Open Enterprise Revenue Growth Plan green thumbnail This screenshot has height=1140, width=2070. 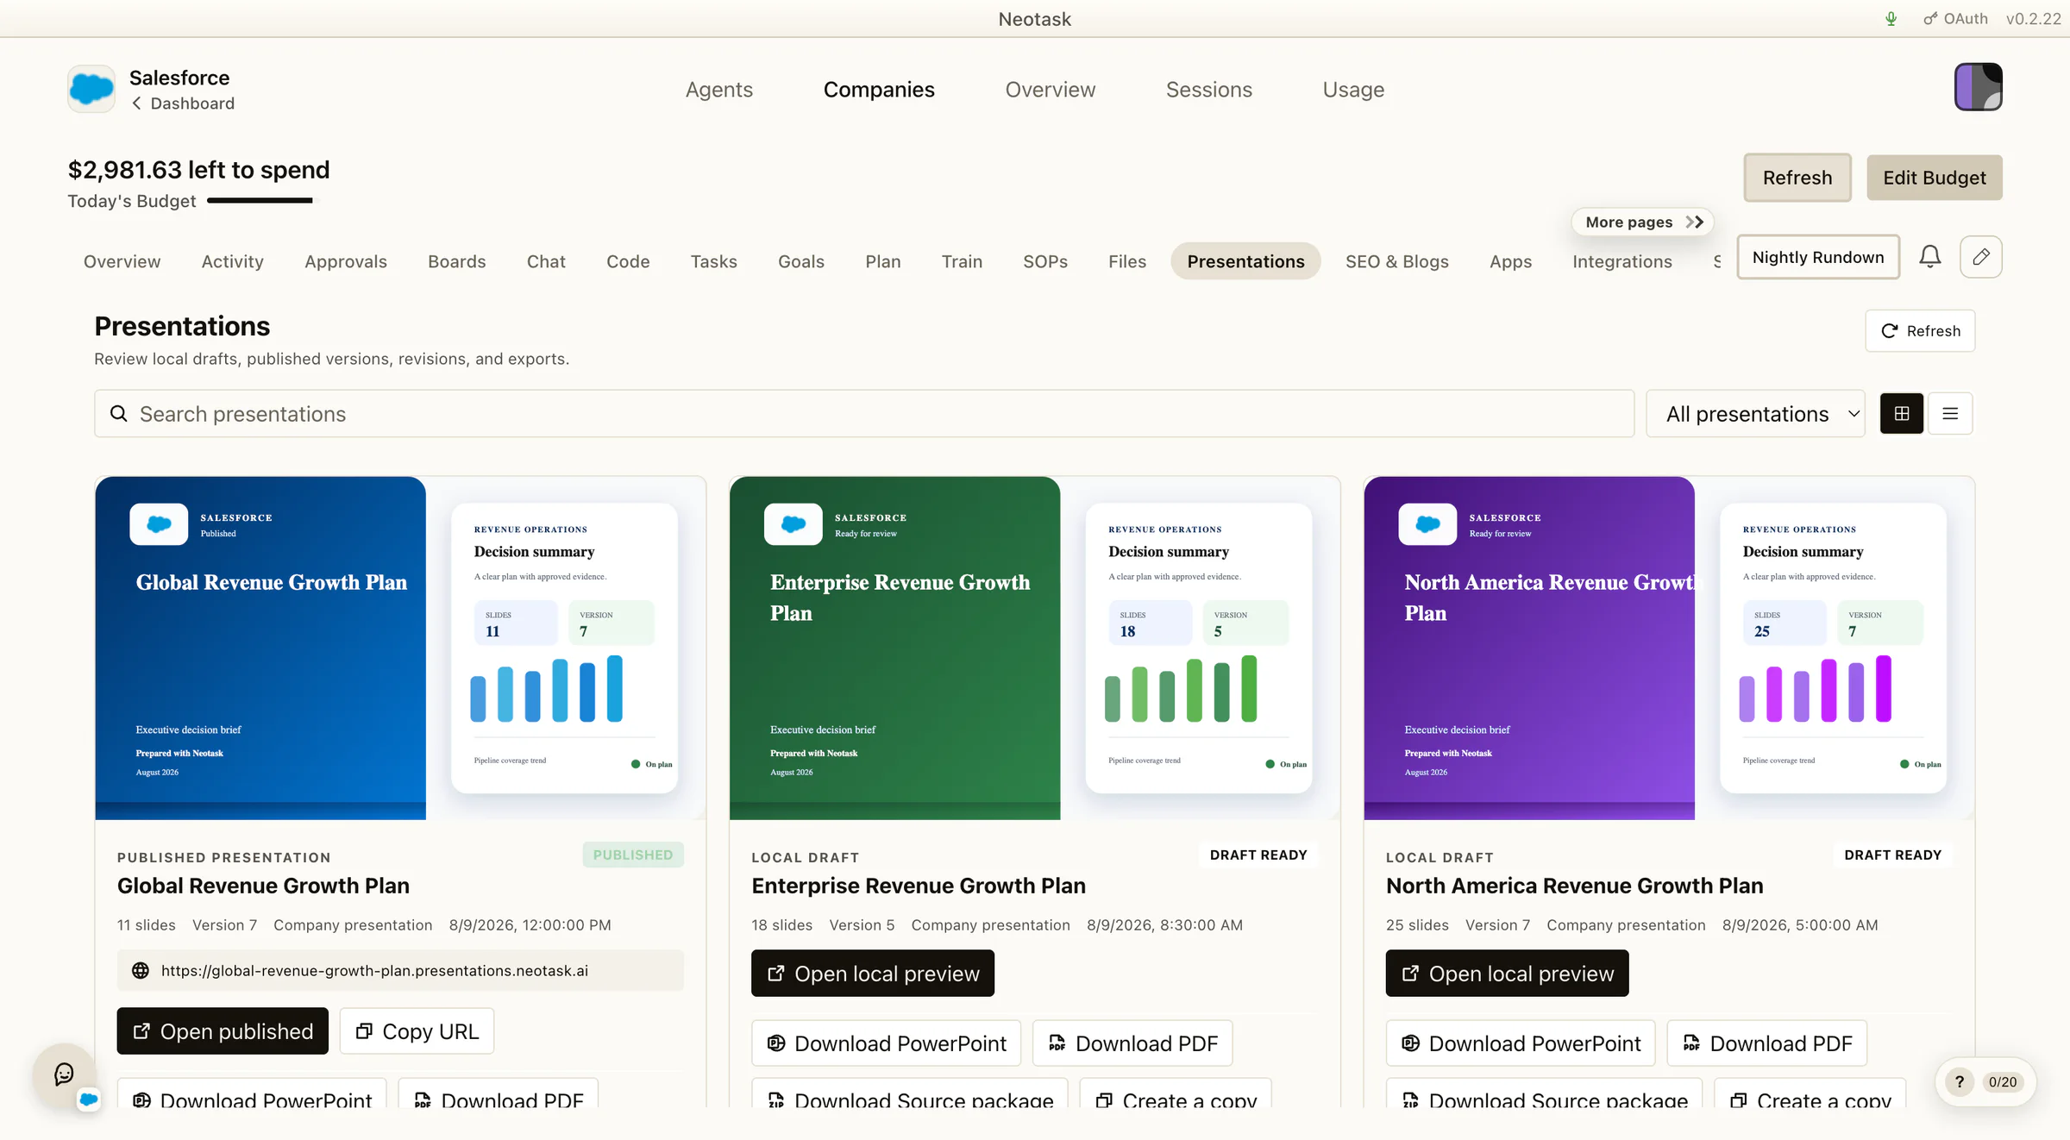894,648
